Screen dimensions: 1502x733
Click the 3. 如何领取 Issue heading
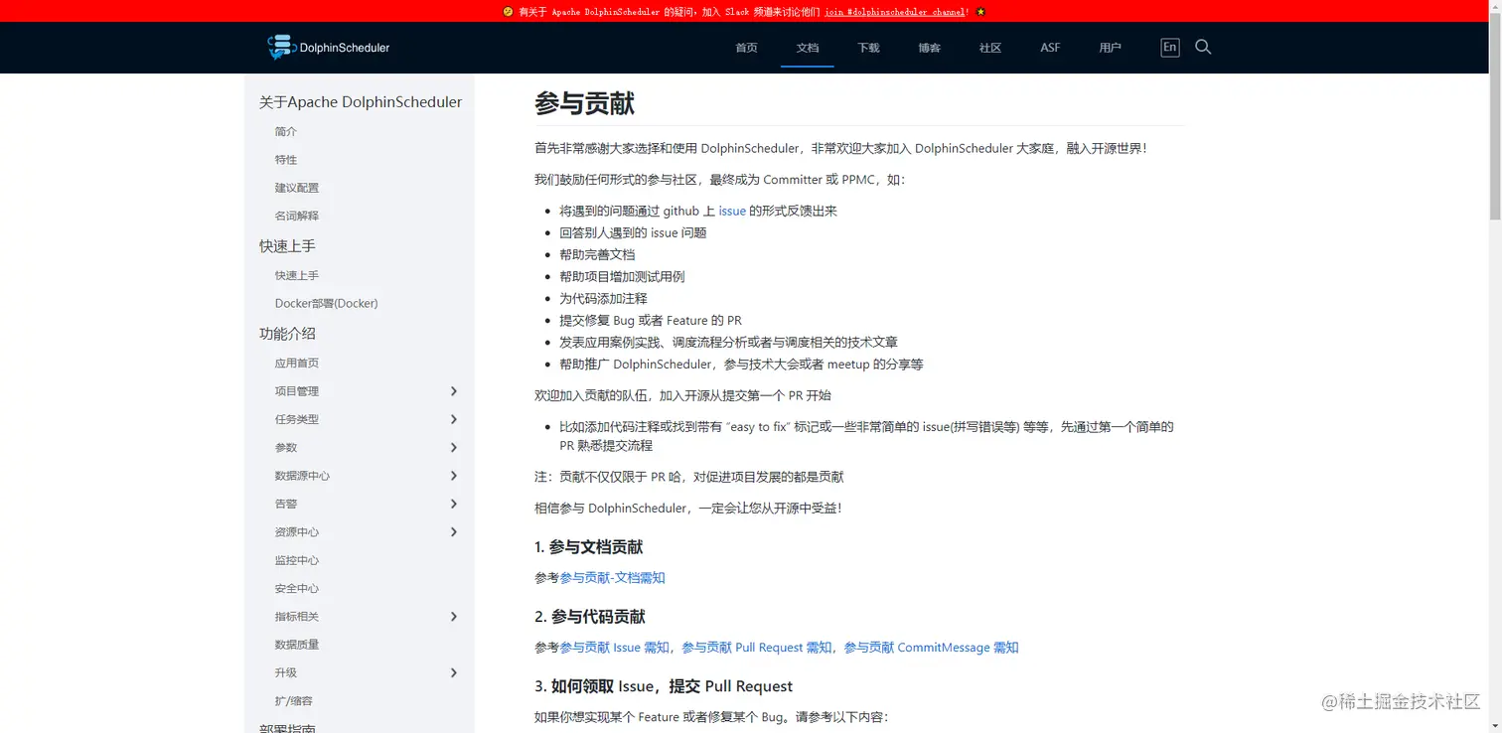(664, 686)
